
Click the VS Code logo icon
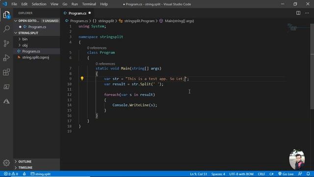coord(4,4)
